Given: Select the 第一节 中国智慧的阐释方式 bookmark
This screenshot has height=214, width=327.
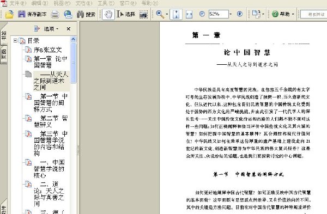Looking at the screenshot, I should [51, 103].
